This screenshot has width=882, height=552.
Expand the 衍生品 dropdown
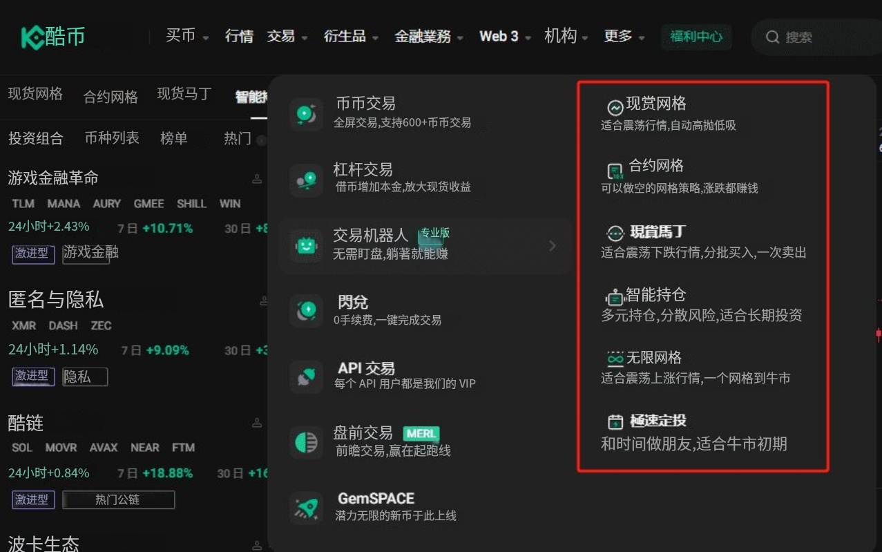(x=347, y=37)
